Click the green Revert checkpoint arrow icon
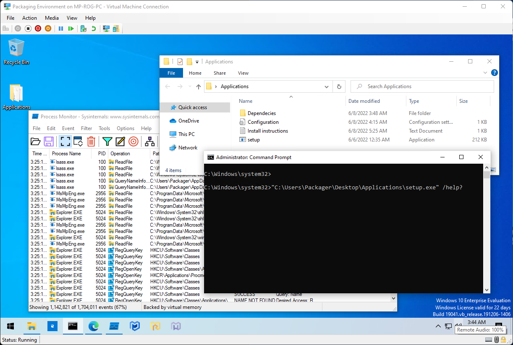 tap(94, 29)
